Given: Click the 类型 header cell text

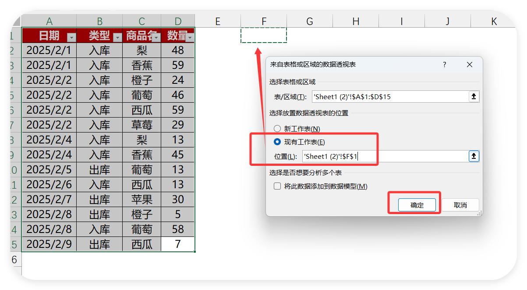Looking at the screenshot, I should tap(99, 36).
